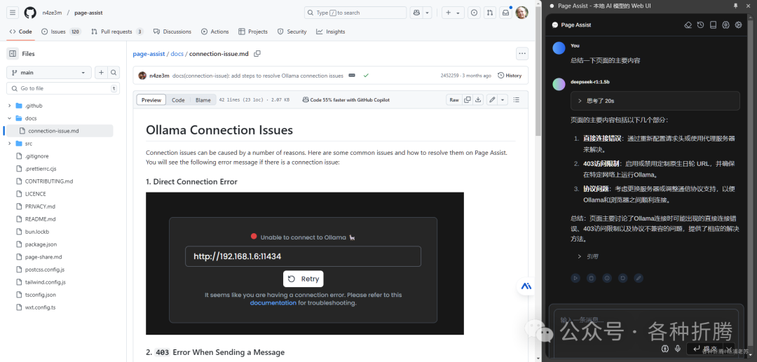Expand the .github folder

10,106
